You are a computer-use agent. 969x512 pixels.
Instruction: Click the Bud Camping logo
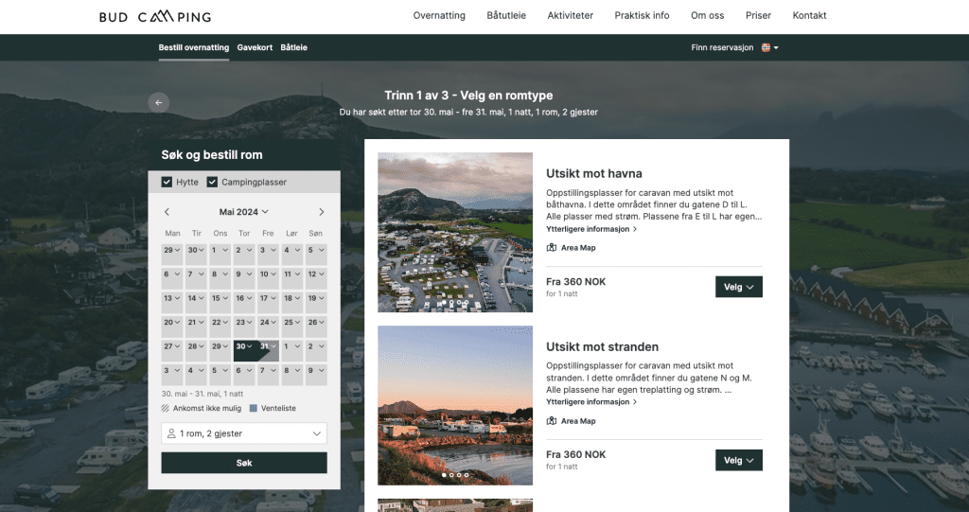coord(155,16)
